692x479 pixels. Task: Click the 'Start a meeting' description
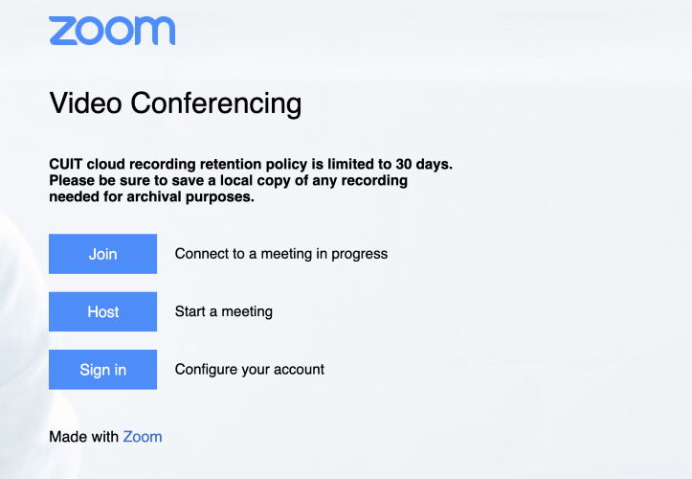tap(224, 311)
